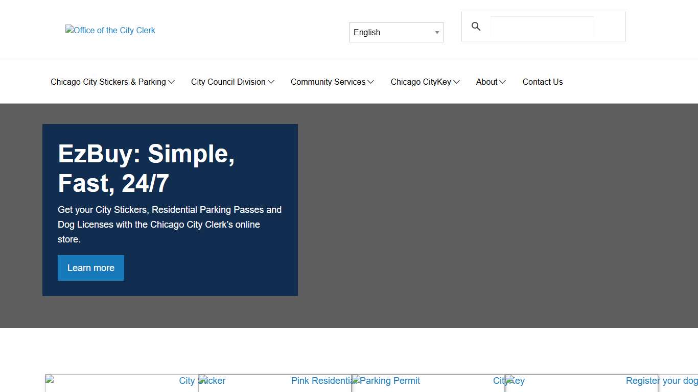
Task: Click the broken image icon left of City Sticker
Action: (x=50, y=379)
